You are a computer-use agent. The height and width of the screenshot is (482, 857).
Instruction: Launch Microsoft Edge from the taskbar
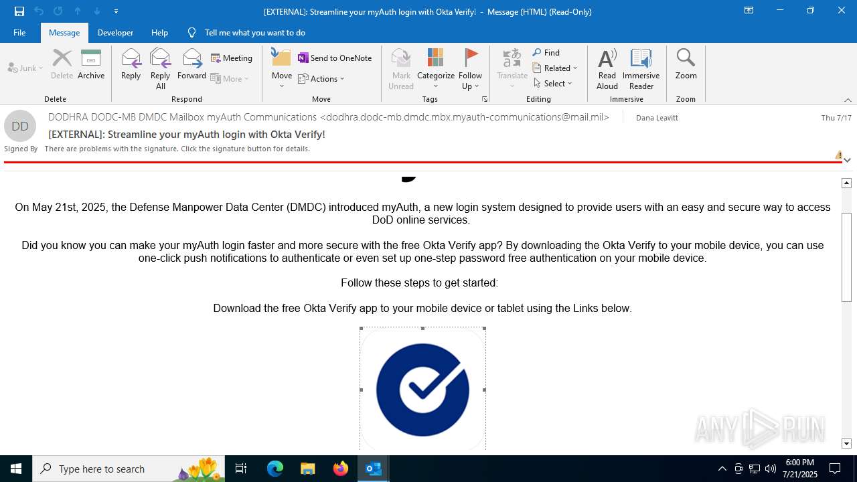point(275,469)
